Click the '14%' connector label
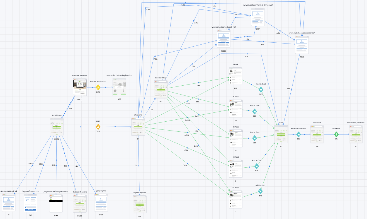 (214, 6)
